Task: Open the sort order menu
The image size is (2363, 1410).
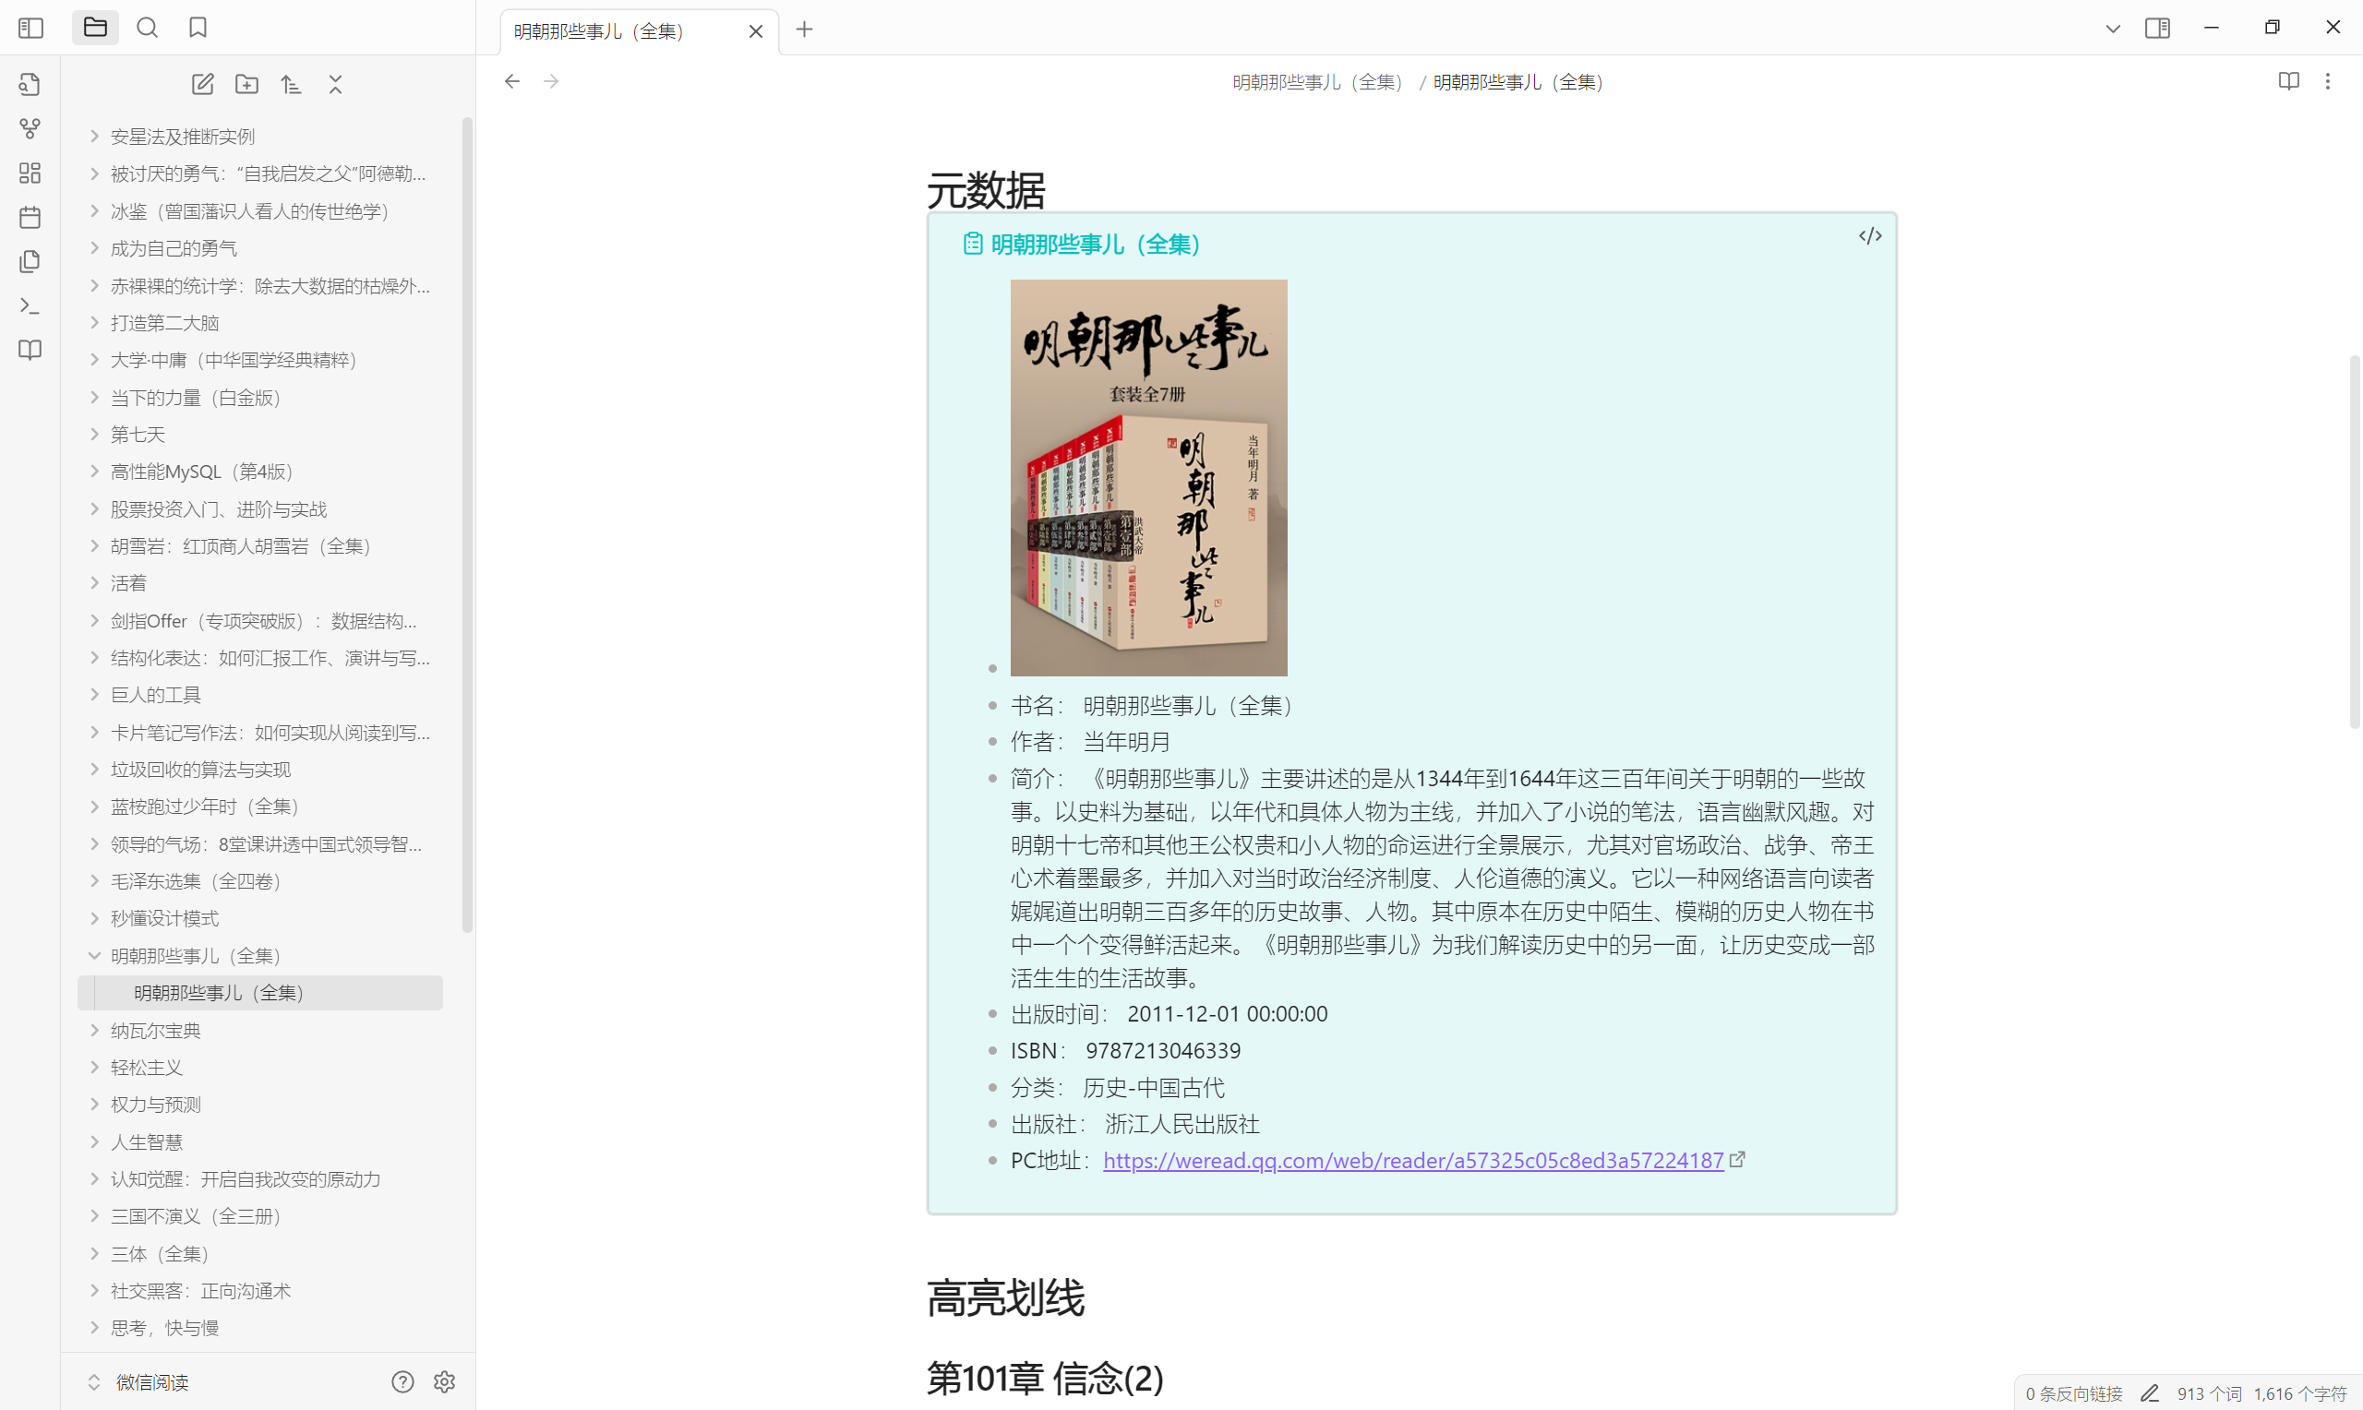Action: pyautogui.click(x=291, y=85)
